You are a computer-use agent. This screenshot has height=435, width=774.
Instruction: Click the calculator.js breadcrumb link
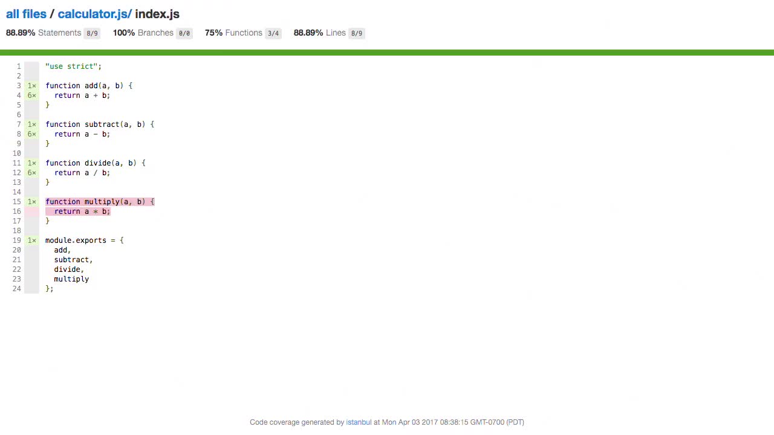coord(94,14)
